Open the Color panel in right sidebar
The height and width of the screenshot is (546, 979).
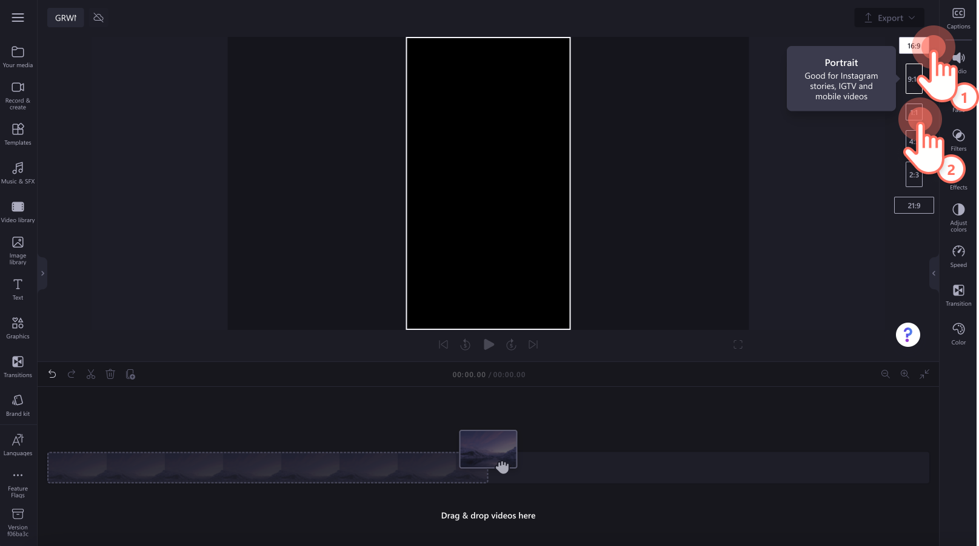tap(958, 334)
